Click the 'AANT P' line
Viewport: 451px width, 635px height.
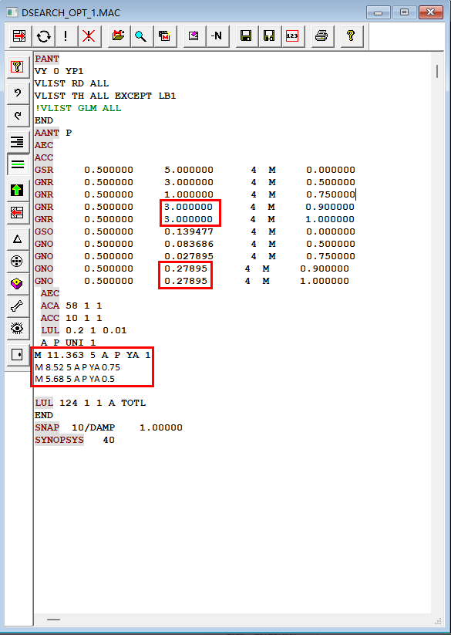click(x=53, y=133)
